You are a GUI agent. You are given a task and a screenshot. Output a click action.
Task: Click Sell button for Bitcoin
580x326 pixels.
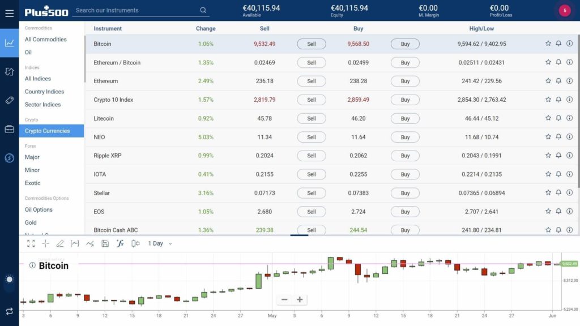click(x=312, y=44)
